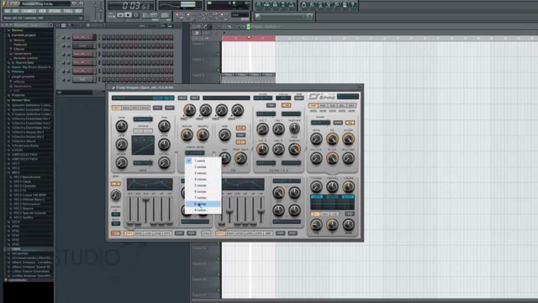Toggle the Spire KEY button
Viewport: 538px width, 303px height.
(x=240, y=142)
